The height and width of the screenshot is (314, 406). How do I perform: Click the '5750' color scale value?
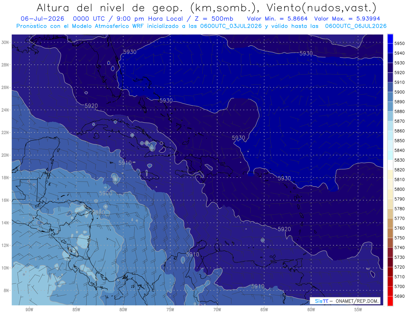(400, 238)
